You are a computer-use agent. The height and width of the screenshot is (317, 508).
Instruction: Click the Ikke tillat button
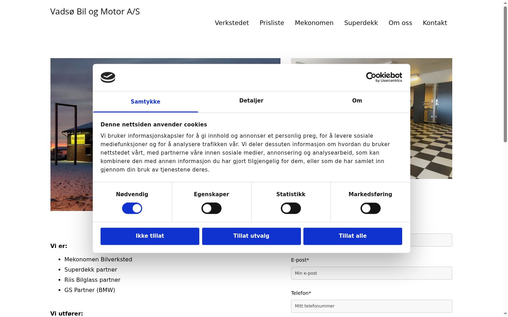click(x=150, y=236)
